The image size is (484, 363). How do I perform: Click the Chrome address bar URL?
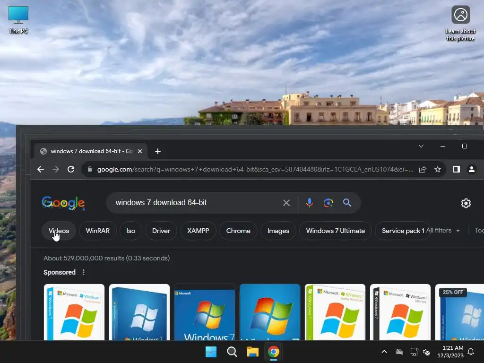point(255,170)
